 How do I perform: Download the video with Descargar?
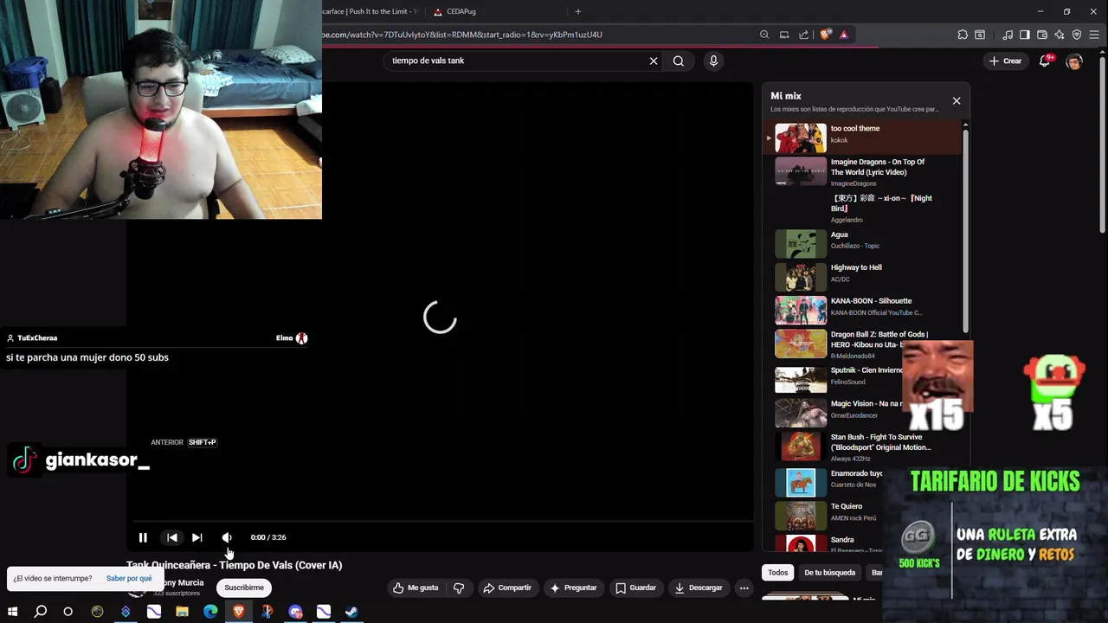pyautogui.click(x=699, y=588)
